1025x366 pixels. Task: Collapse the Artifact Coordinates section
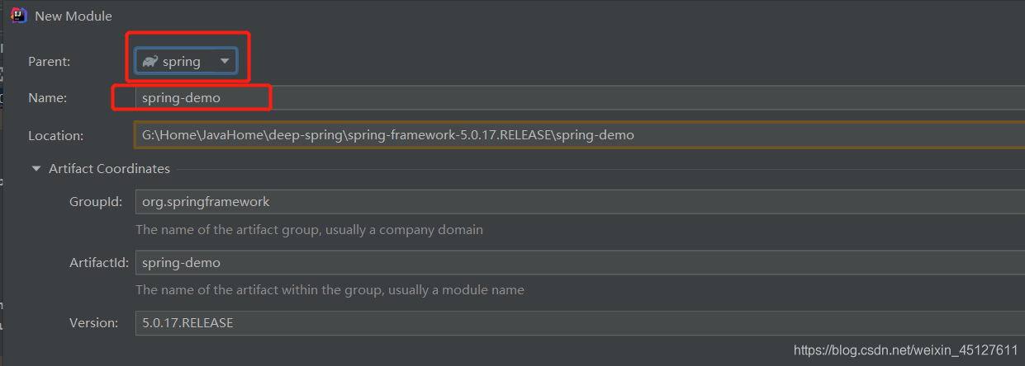[36, 169]
